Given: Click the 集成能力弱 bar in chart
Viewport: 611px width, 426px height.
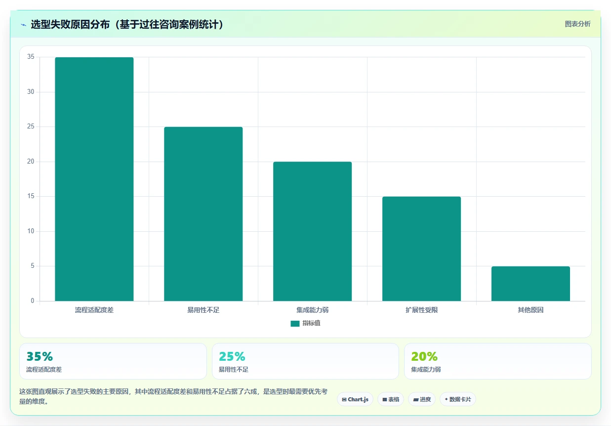Looking at the screenshot, I should pyautogui.click(x=313, y=231).
